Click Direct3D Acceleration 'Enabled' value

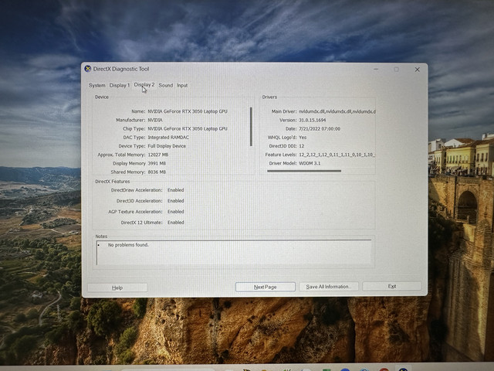coord(175,201)
